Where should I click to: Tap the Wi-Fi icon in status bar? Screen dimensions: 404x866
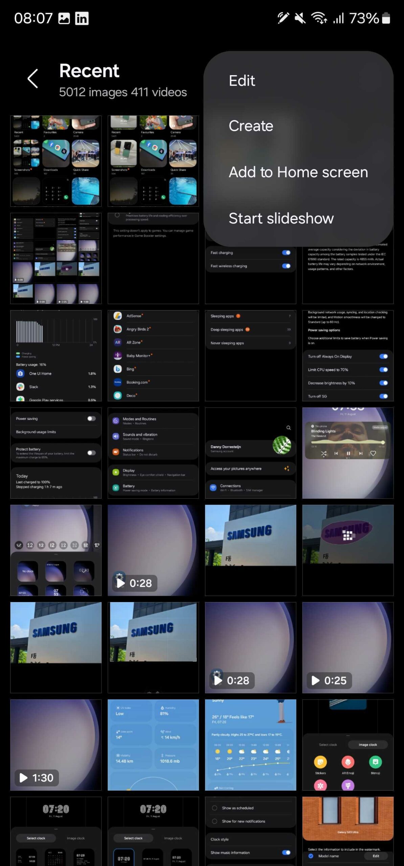pos(319,18)
